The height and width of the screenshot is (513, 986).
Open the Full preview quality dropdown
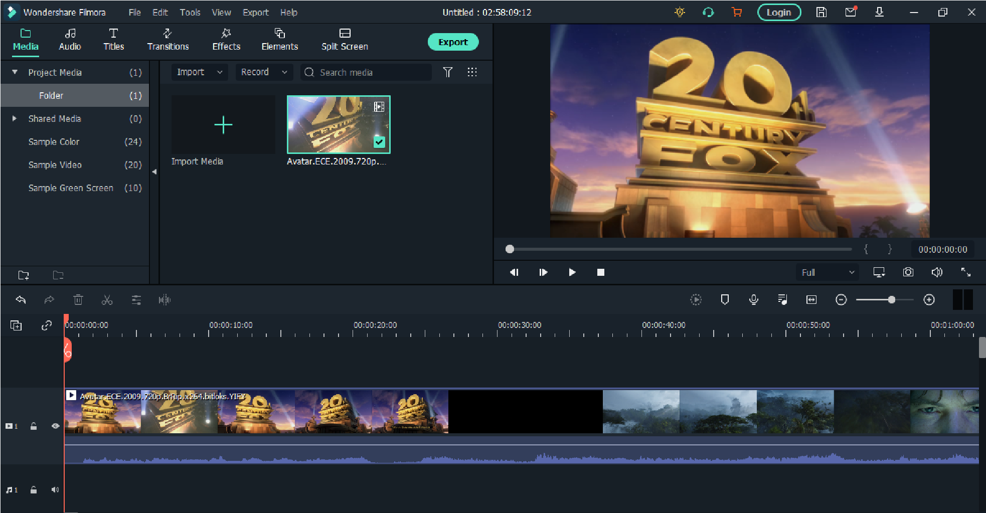[x=828, y=272]
